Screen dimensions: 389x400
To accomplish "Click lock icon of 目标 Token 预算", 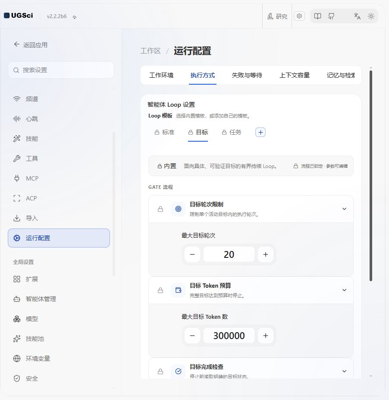I will (x=160, y=290).
